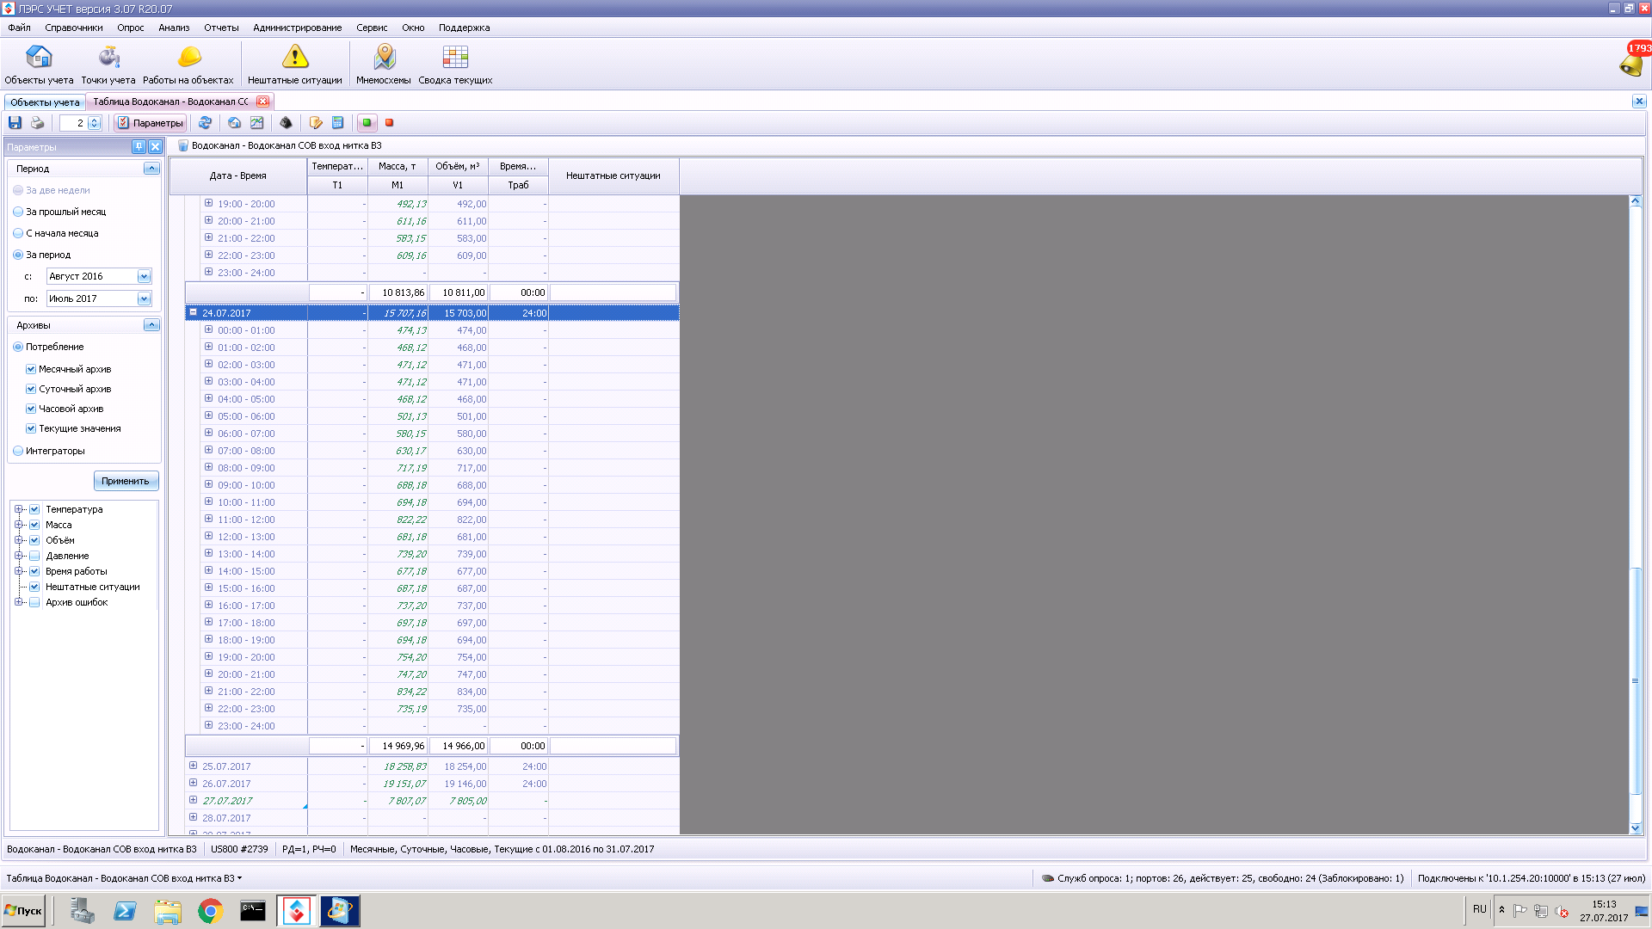
Task: Open the Сводка текущих grid icon
Action: [x=455, y=65]
